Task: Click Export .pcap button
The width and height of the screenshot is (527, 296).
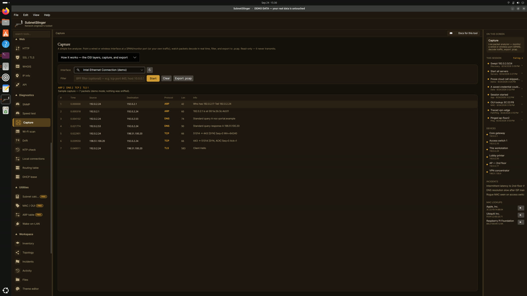Action: coord(183,78)
